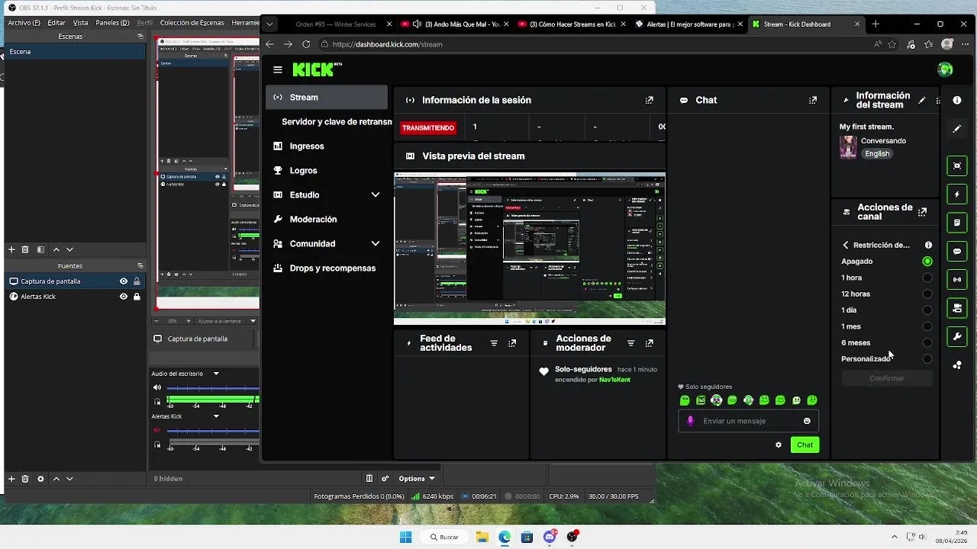Open the Kick hamburger menu

click(277, 69)
